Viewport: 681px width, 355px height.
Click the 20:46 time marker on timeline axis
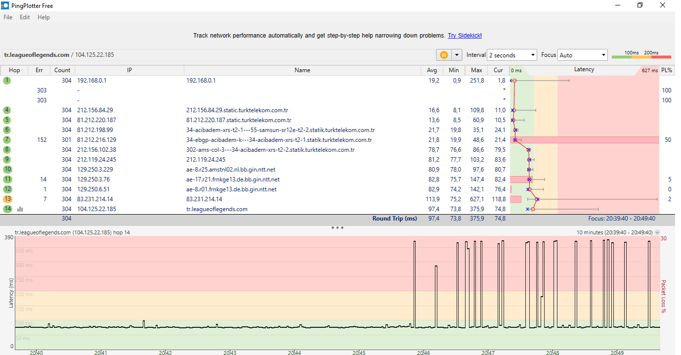423,353
